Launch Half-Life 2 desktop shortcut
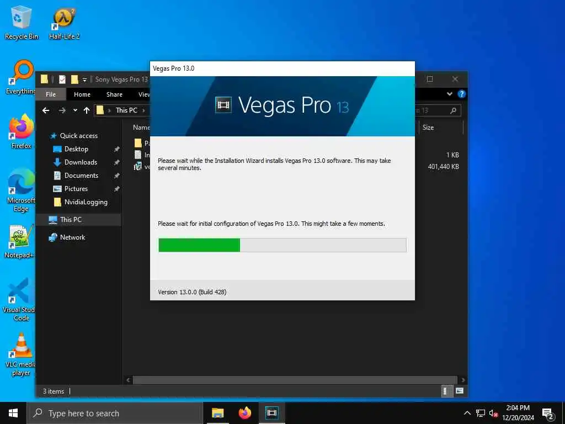 pyautogui.click(x=64, y=23)
